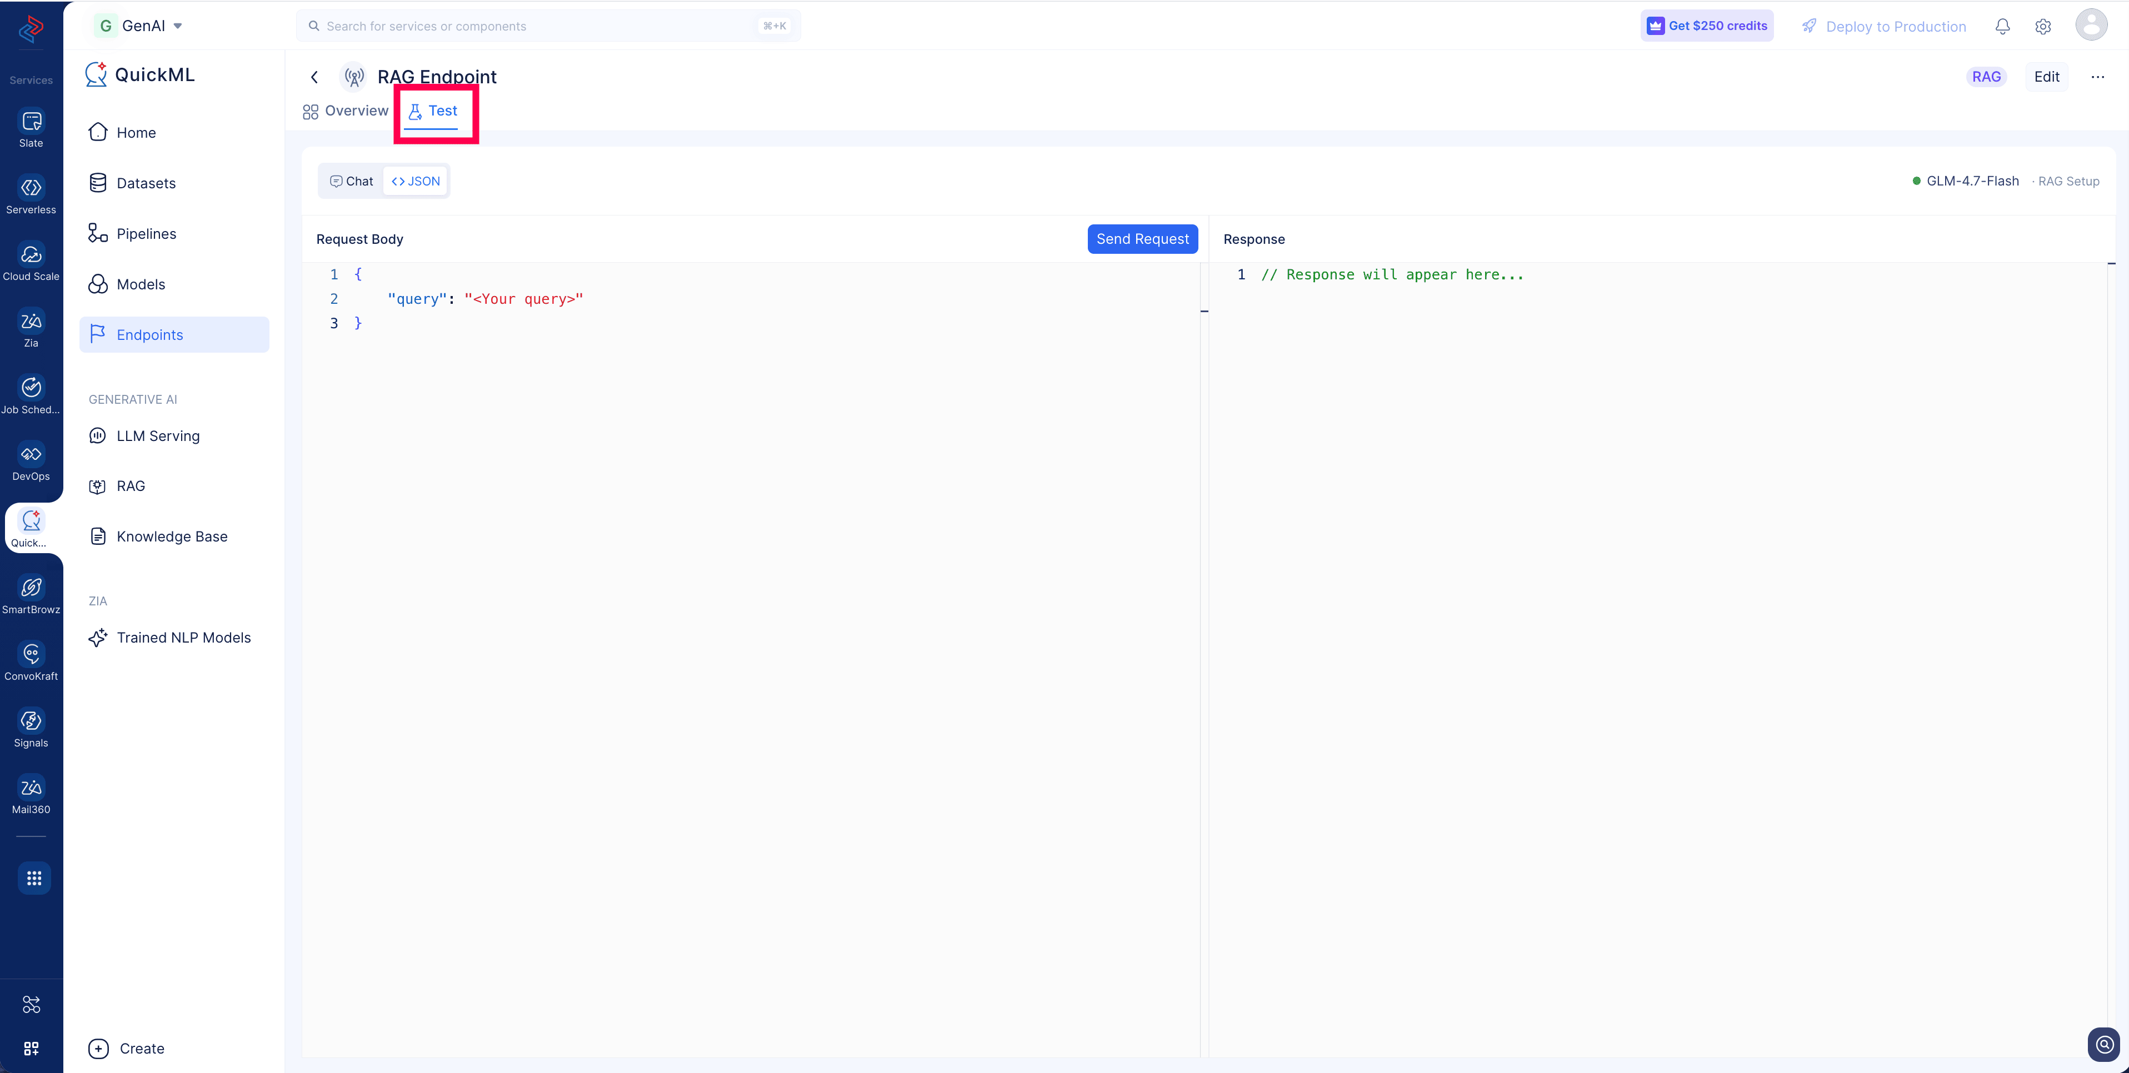Open the ConvoKraft service
The width and height of the screenshot is (2129, 1073).
tap(32, 663)
